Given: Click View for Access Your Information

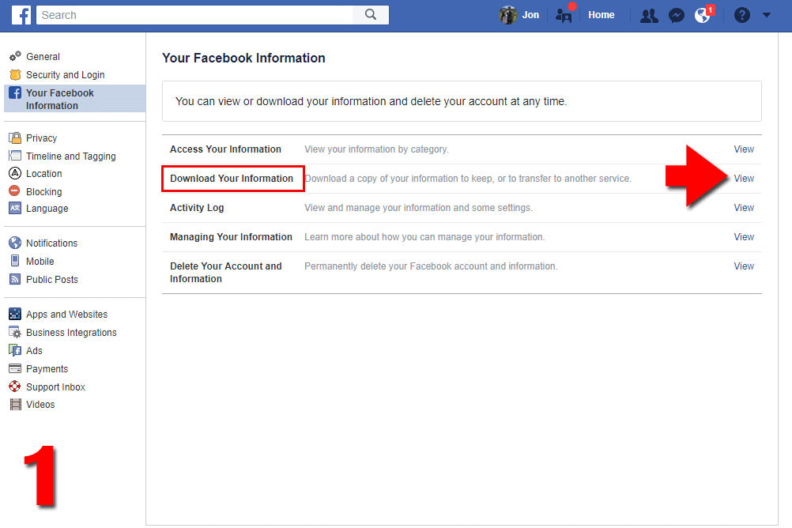Looking at the screenshot, I should pyautogui.click(x=744, y=149).
